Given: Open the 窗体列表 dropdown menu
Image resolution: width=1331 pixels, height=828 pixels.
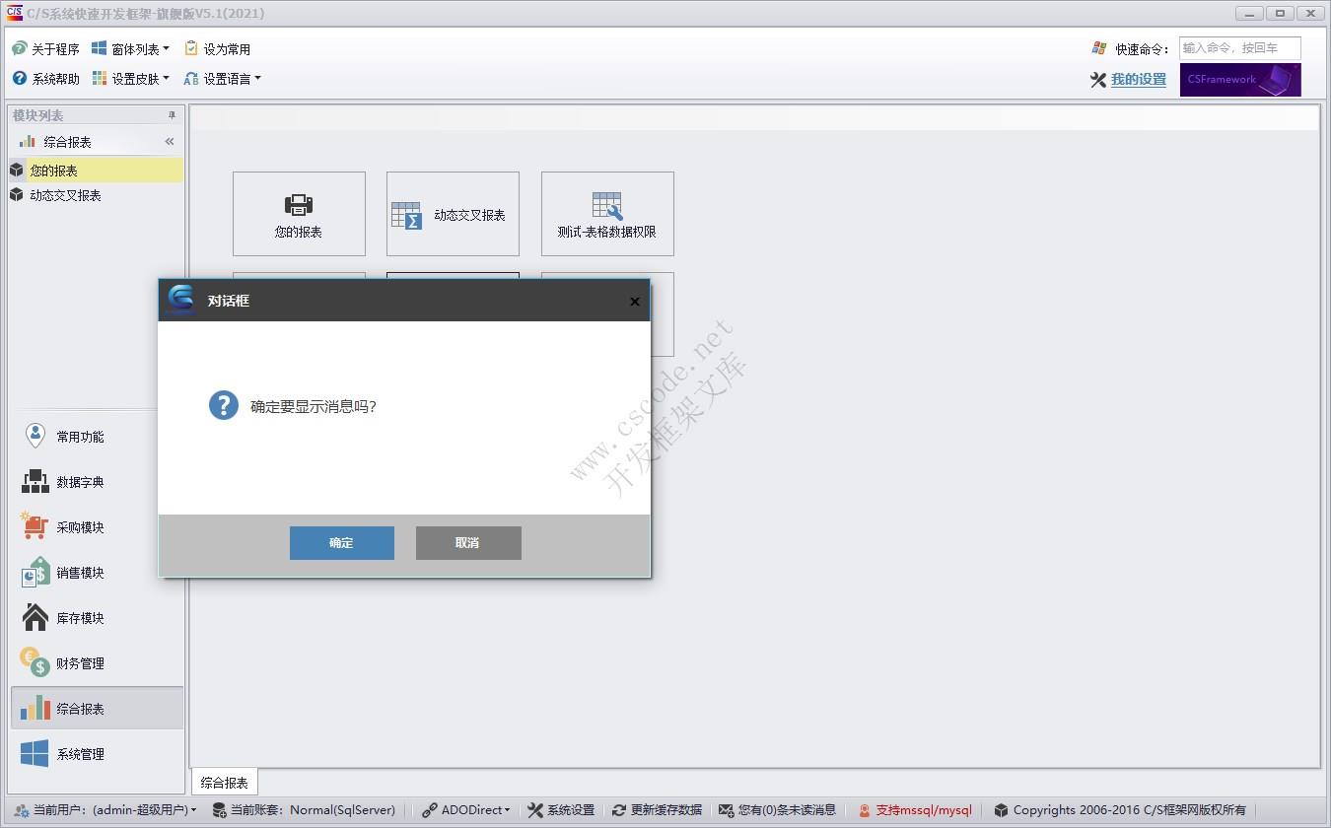Looking at the screenshot, I should tap(129, 47).
